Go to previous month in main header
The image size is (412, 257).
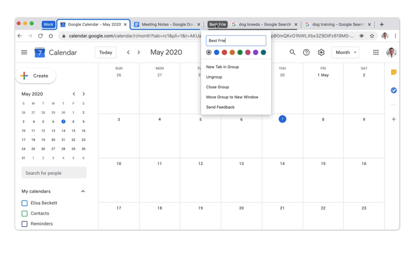tap(128, 52)
